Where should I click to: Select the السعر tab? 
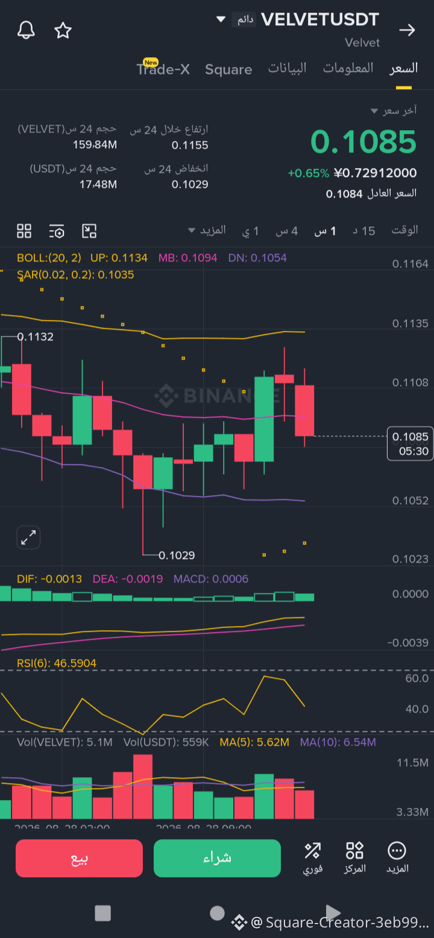[x=403, y=68]
